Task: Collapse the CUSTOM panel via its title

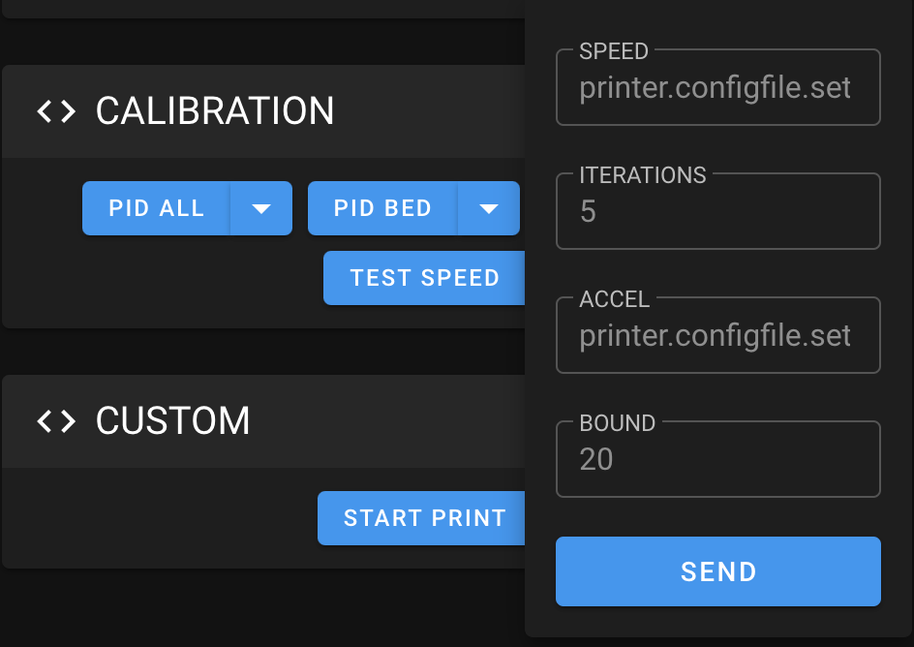Action: (x=172, y=421)
